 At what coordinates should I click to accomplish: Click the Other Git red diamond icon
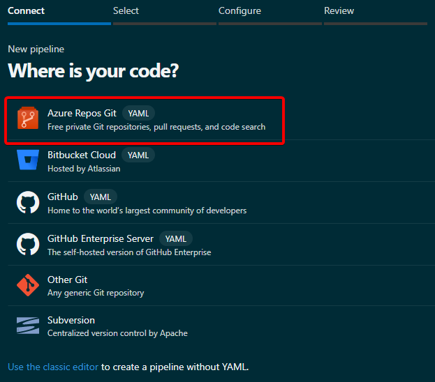coord(28,285)
